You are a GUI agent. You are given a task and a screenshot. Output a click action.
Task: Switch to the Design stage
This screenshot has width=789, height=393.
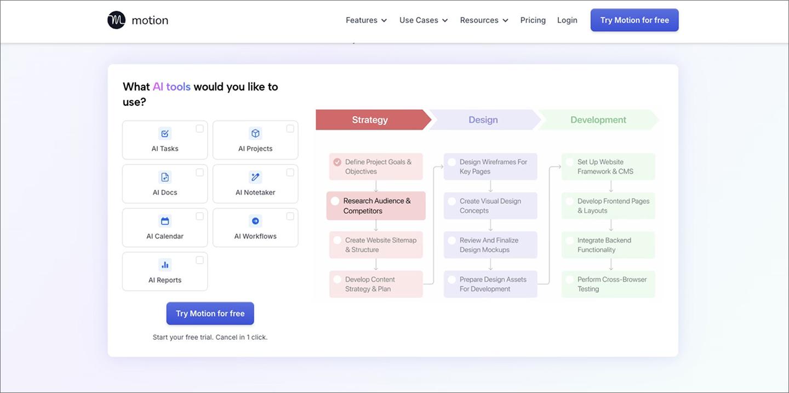(x=483, y=119)
